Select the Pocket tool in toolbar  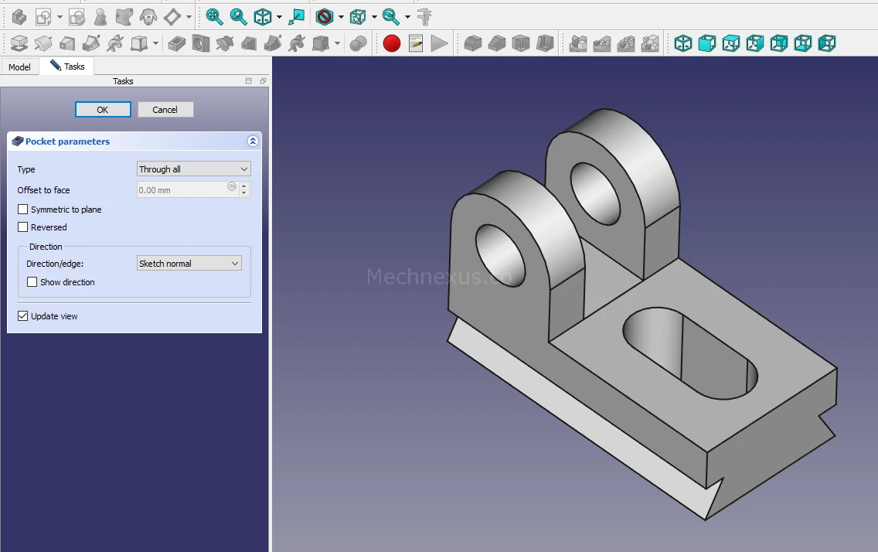[x=177, y=43]
